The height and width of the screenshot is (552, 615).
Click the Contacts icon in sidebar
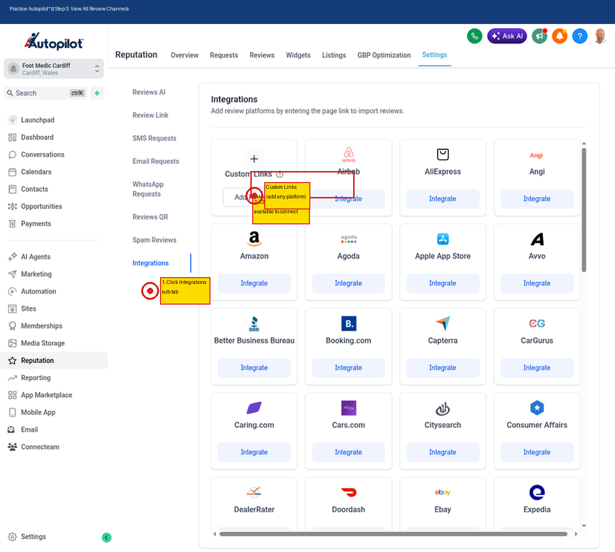point(12,189)
